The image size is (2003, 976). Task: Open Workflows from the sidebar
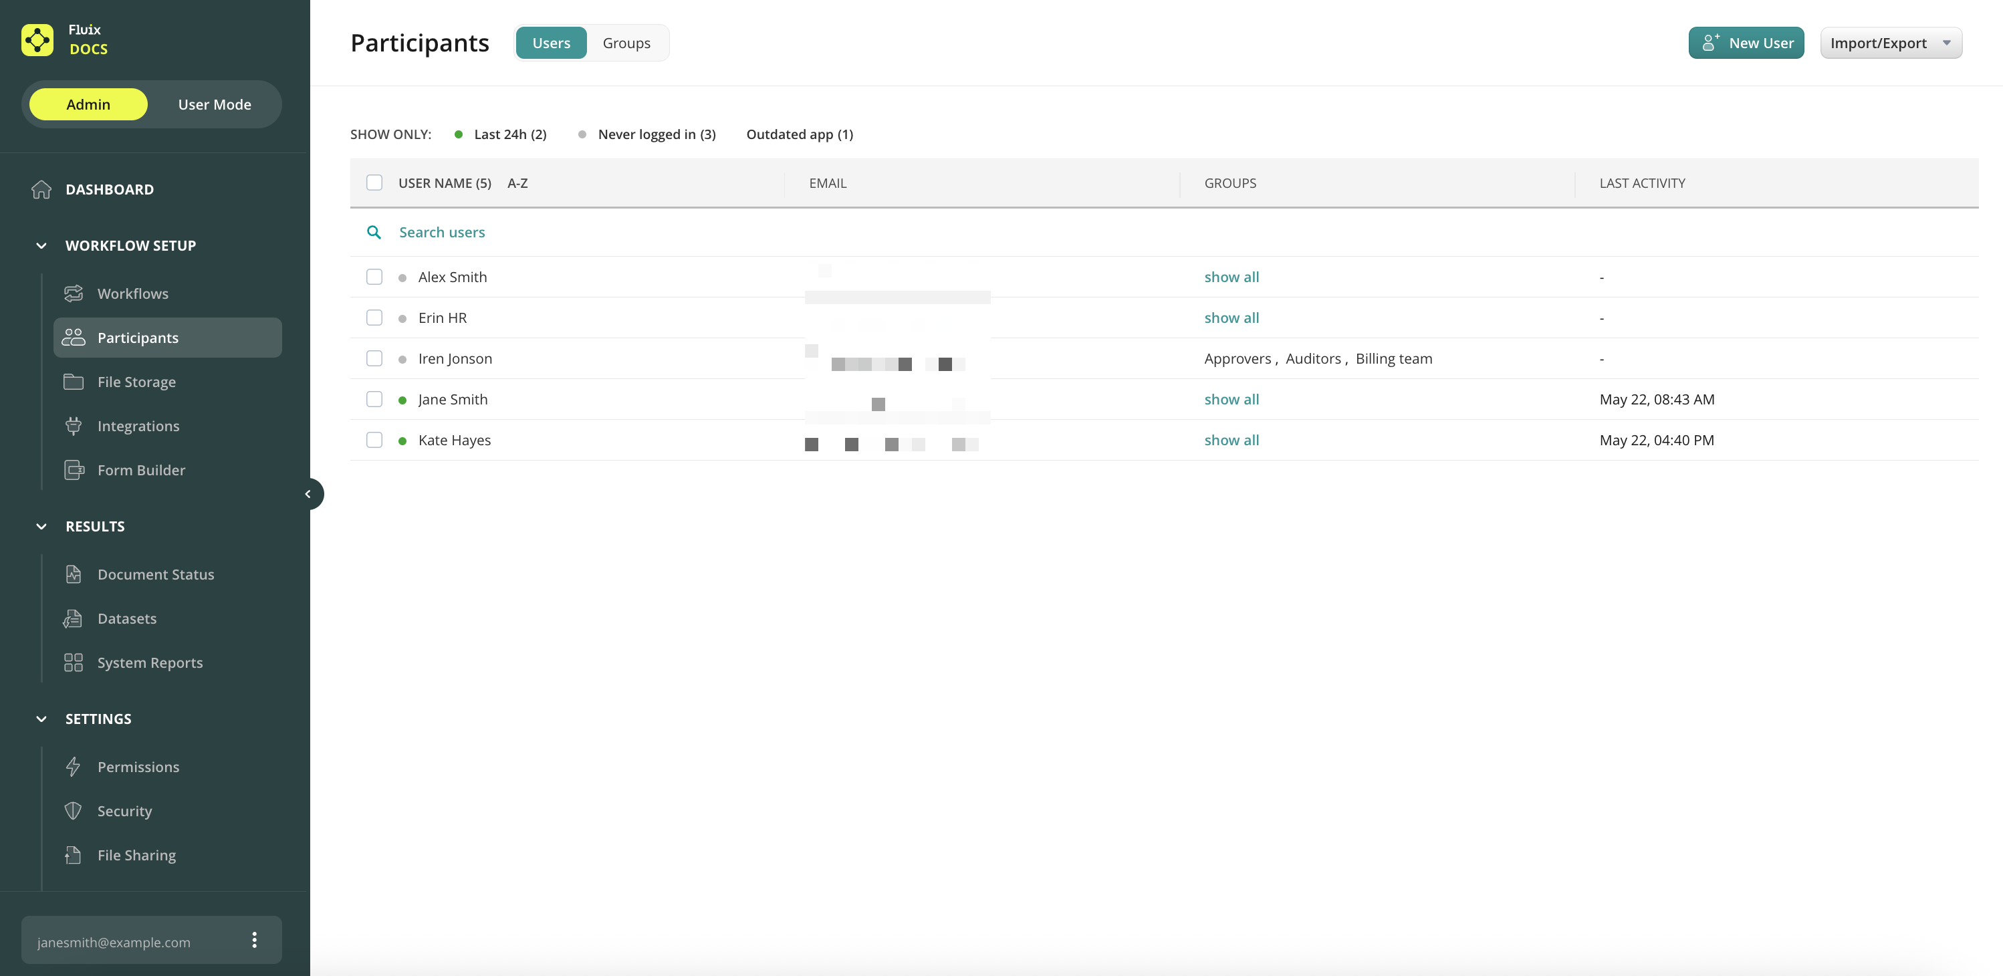coord(132,294)
